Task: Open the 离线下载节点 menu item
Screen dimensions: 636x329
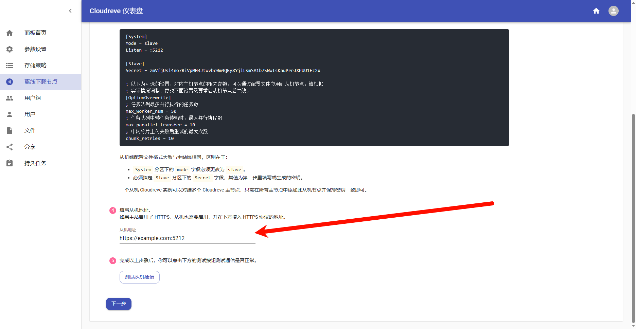Action: click(x=40, y=82)
